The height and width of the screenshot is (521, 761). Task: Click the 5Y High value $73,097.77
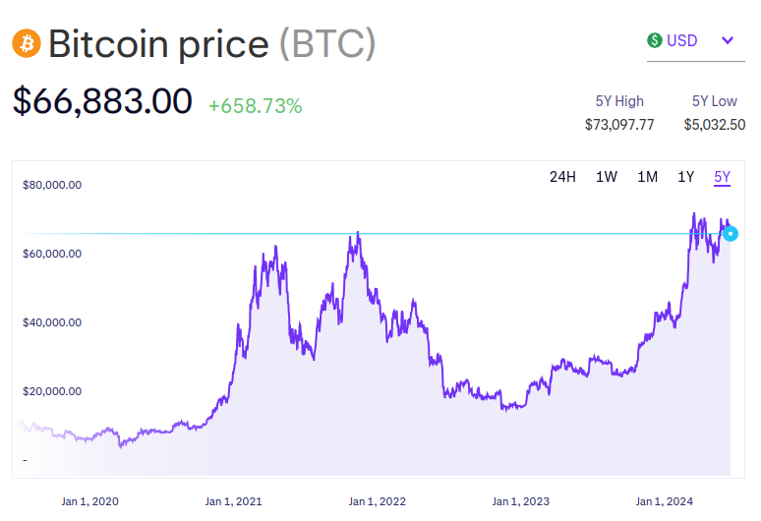click(619, 125)
